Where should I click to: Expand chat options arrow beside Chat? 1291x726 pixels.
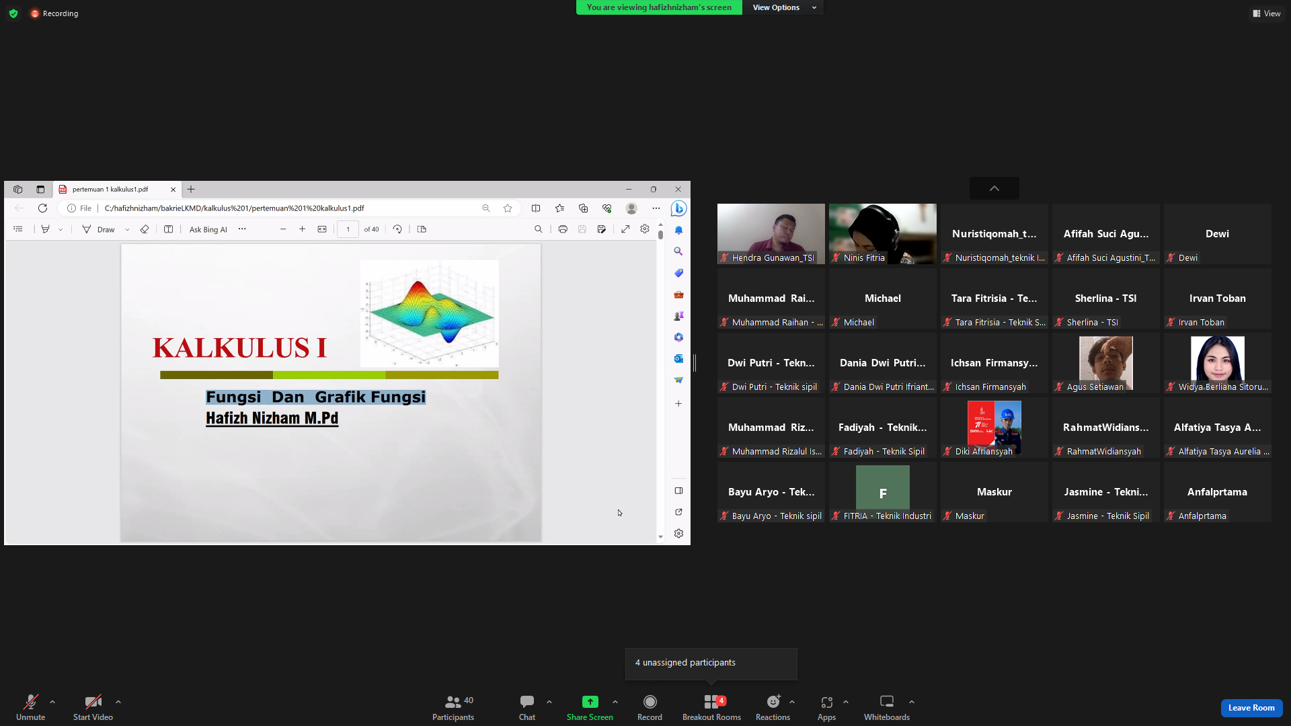(549, 702)
